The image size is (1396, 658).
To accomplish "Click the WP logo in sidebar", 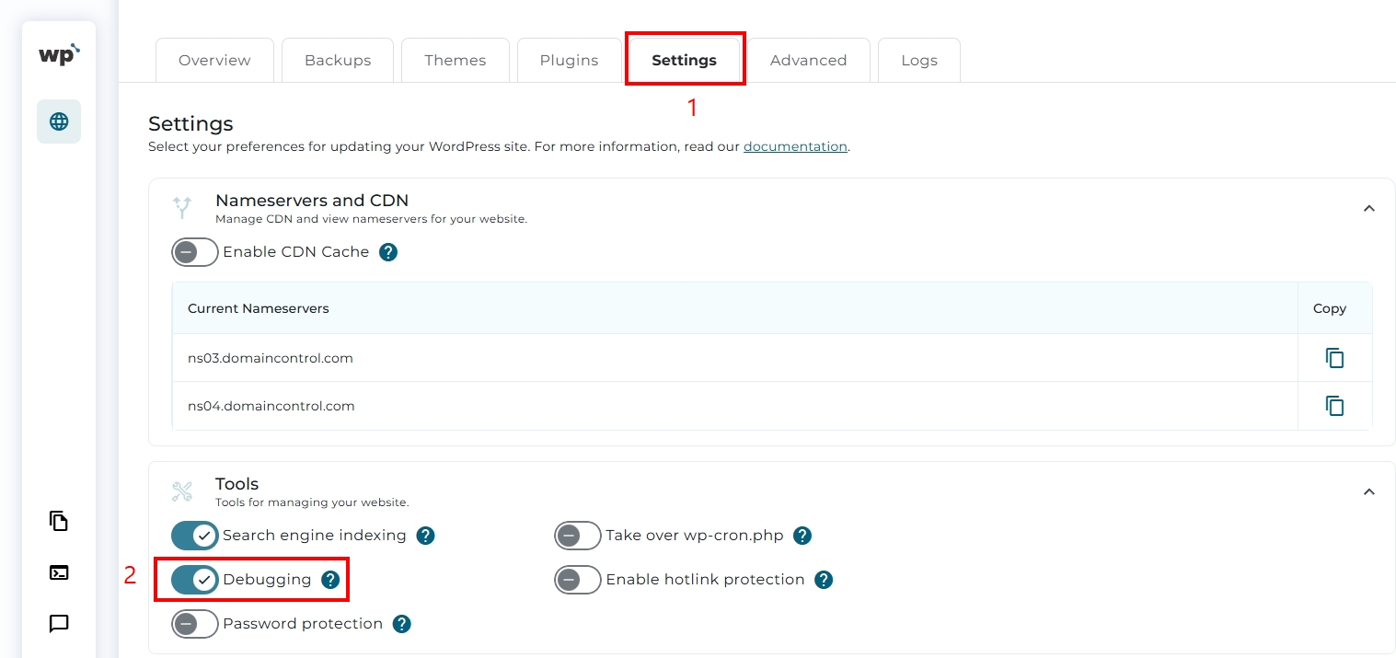I will click(x=59, y=54).
